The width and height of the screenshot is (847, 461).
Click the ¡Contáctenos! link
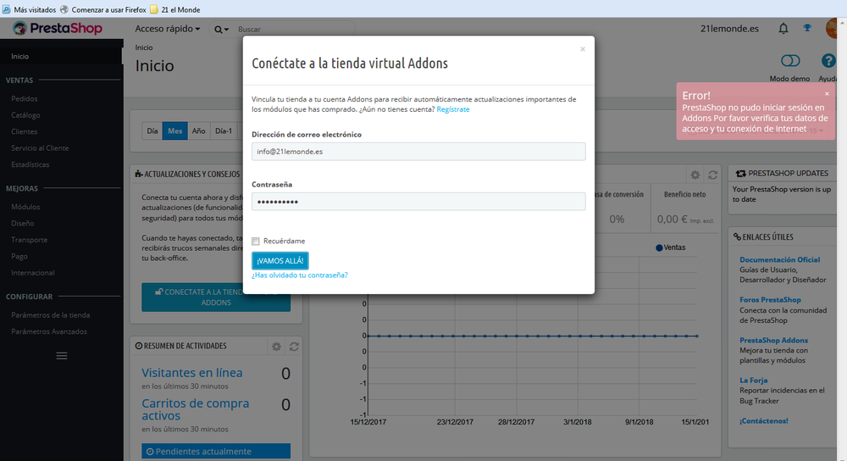point(764,420)
